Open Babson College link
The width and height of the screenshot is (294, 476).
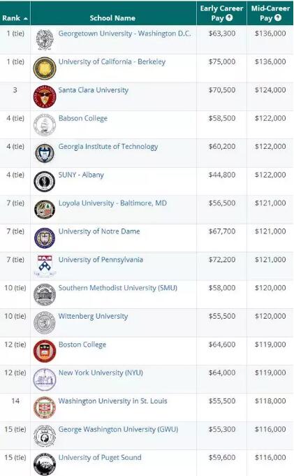(x=83, y=118)
